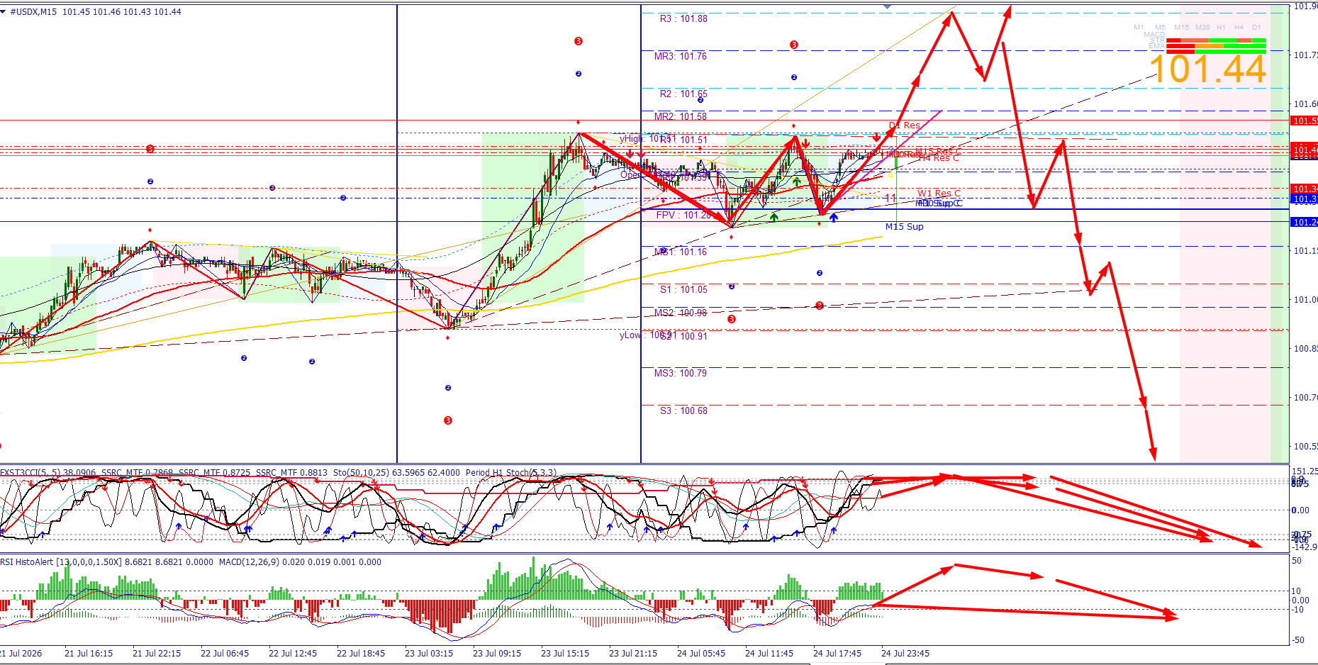Click the blue 101.24 price axis tag
The image size is (1318, 665).
[1304, 222]
